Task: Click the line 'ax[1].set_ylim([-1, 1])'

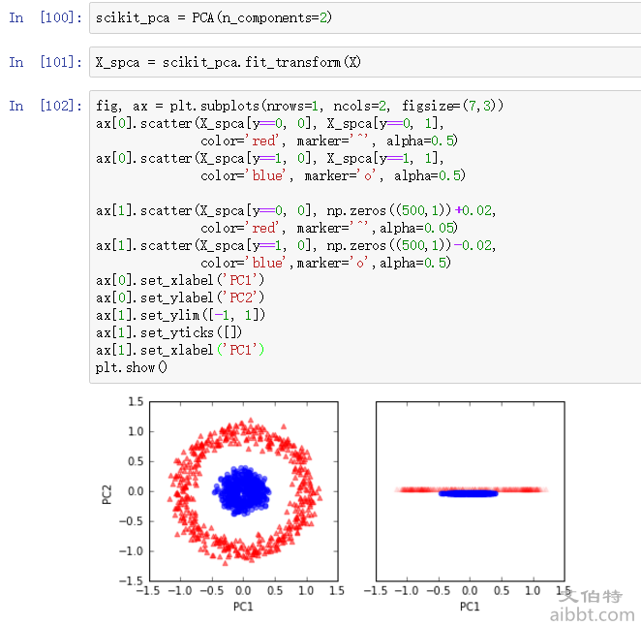Action: [181, 315]
